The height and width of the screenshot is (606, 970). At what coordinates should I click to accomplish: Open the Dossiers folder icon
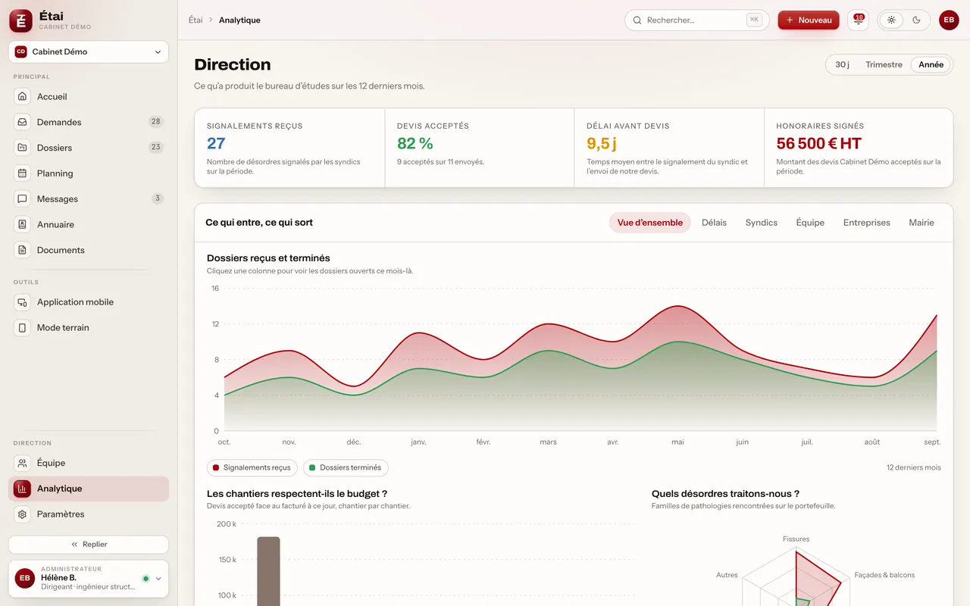tap(22, 148)
